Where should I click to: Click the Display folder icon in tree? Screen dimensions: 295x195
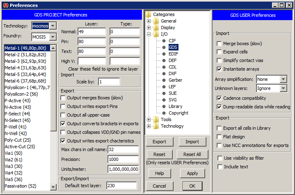[156, 28]
